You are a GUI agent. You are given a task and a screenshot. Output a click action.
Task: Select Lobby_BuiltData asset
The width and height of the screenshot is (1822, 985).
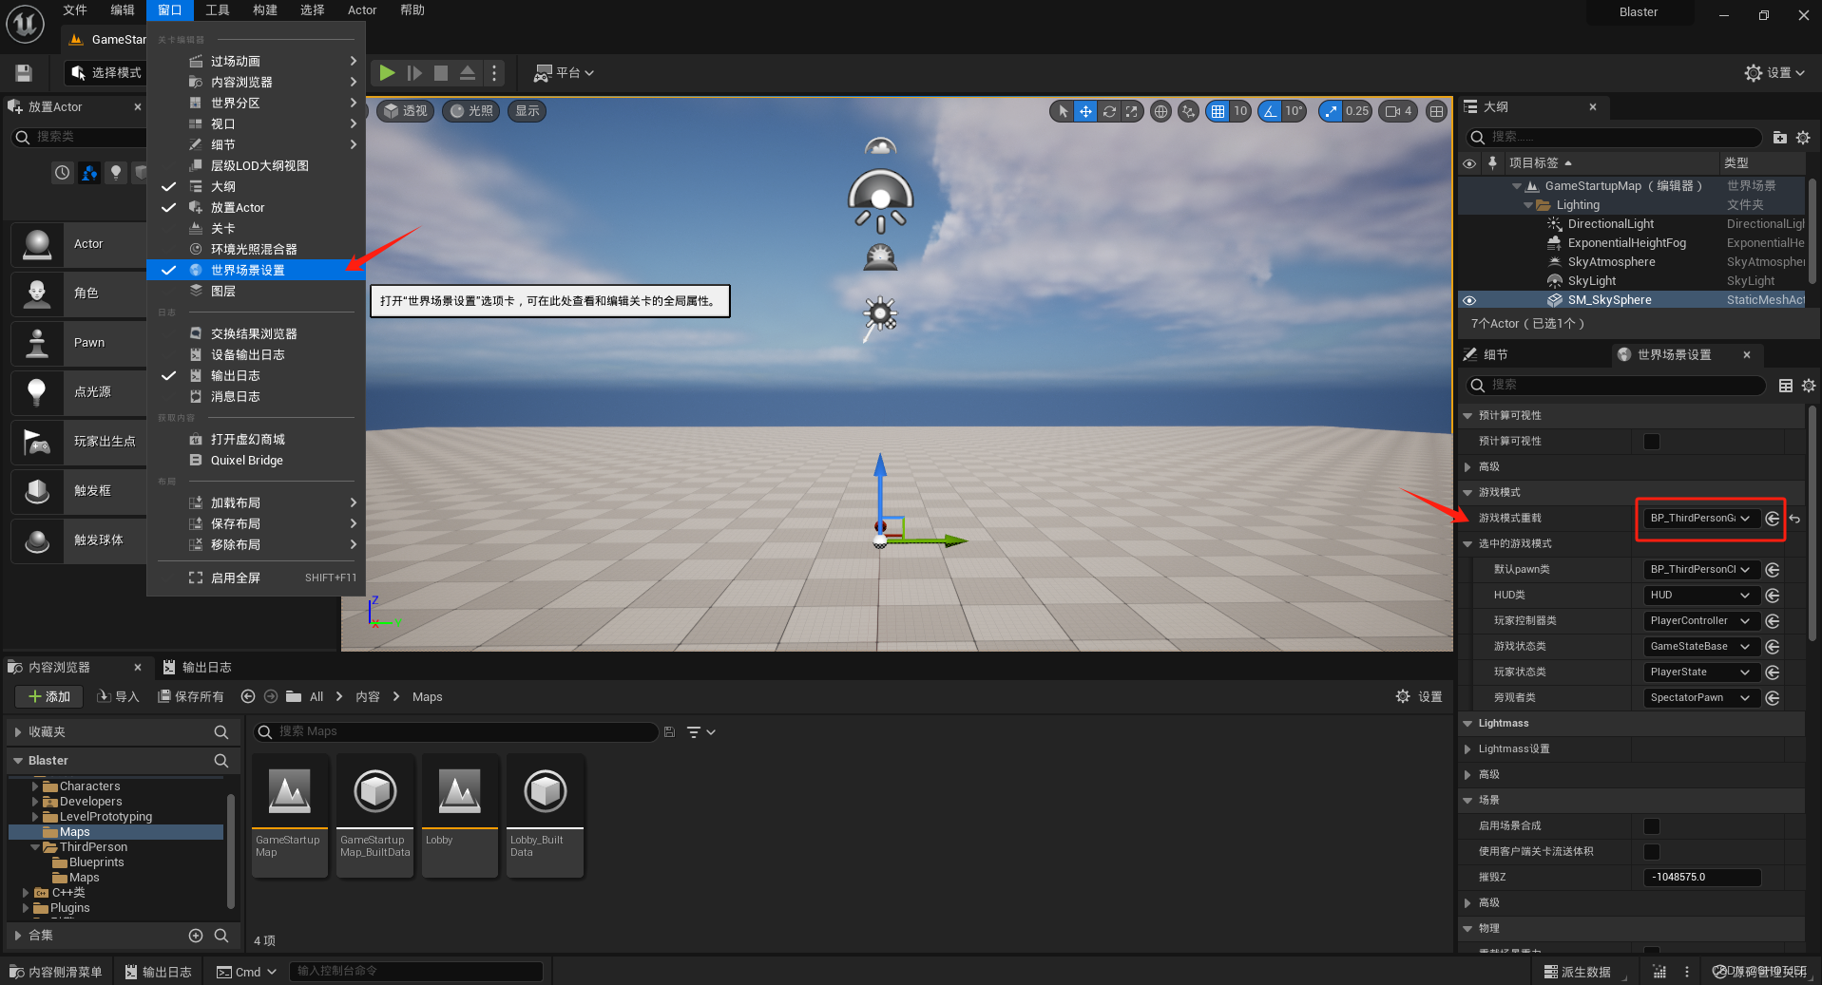546,815
